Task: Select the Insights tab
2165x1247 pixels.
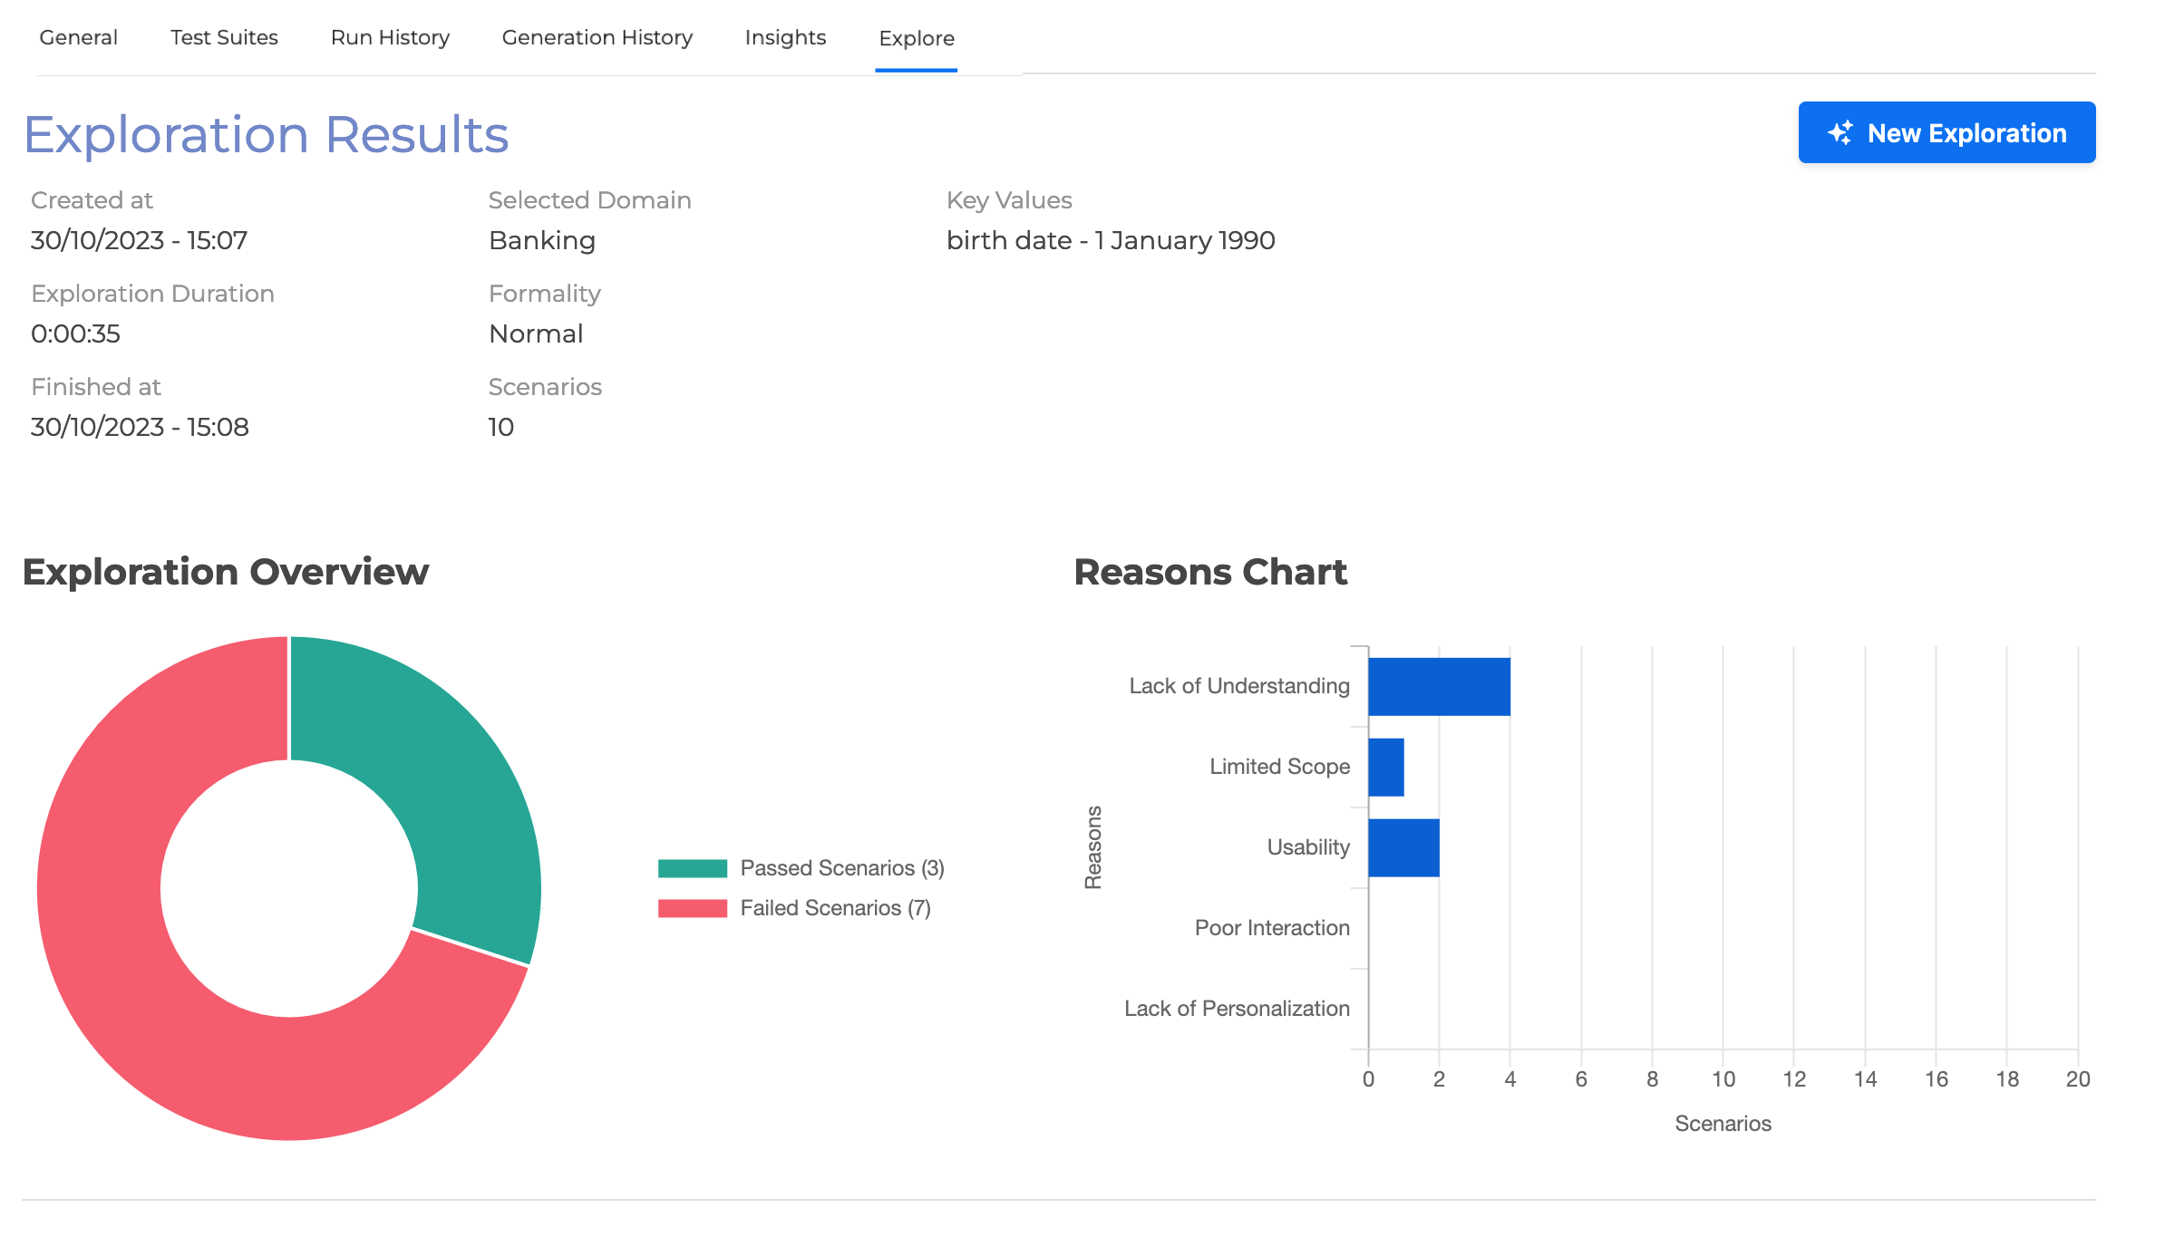Action: pos(785,38)
